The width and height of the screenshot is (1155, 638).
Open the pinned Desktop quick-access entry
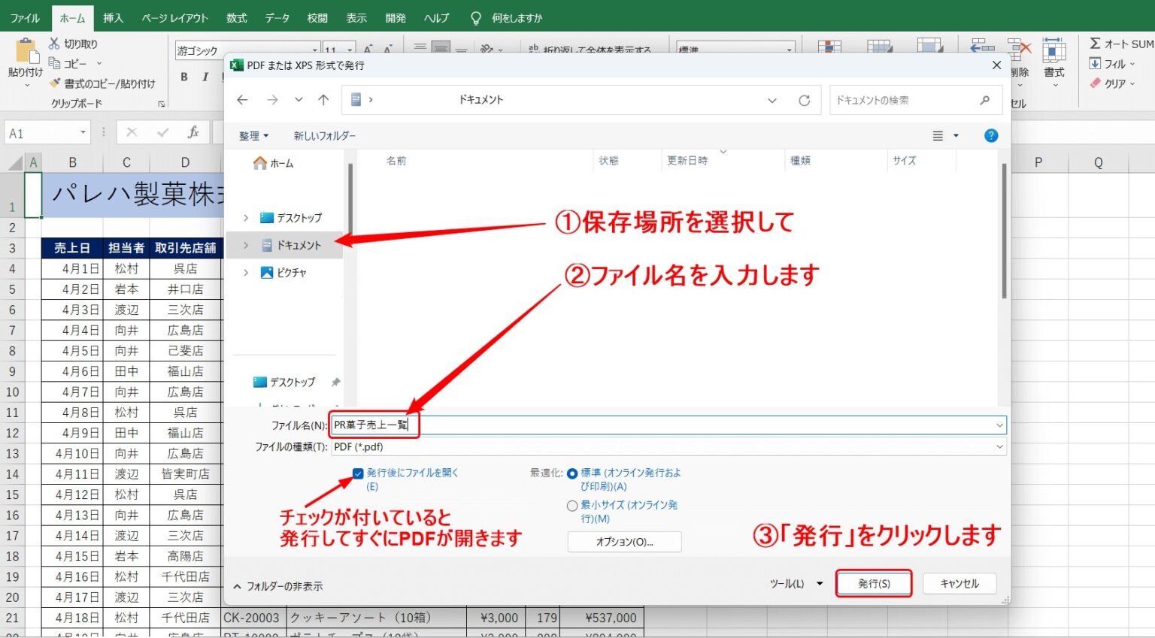coord(284,382)
